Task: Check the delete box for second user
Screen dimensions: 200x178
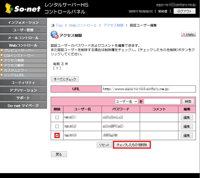Action: 57,126
